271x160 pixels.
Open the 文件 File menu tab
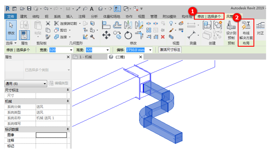(11, 17)
